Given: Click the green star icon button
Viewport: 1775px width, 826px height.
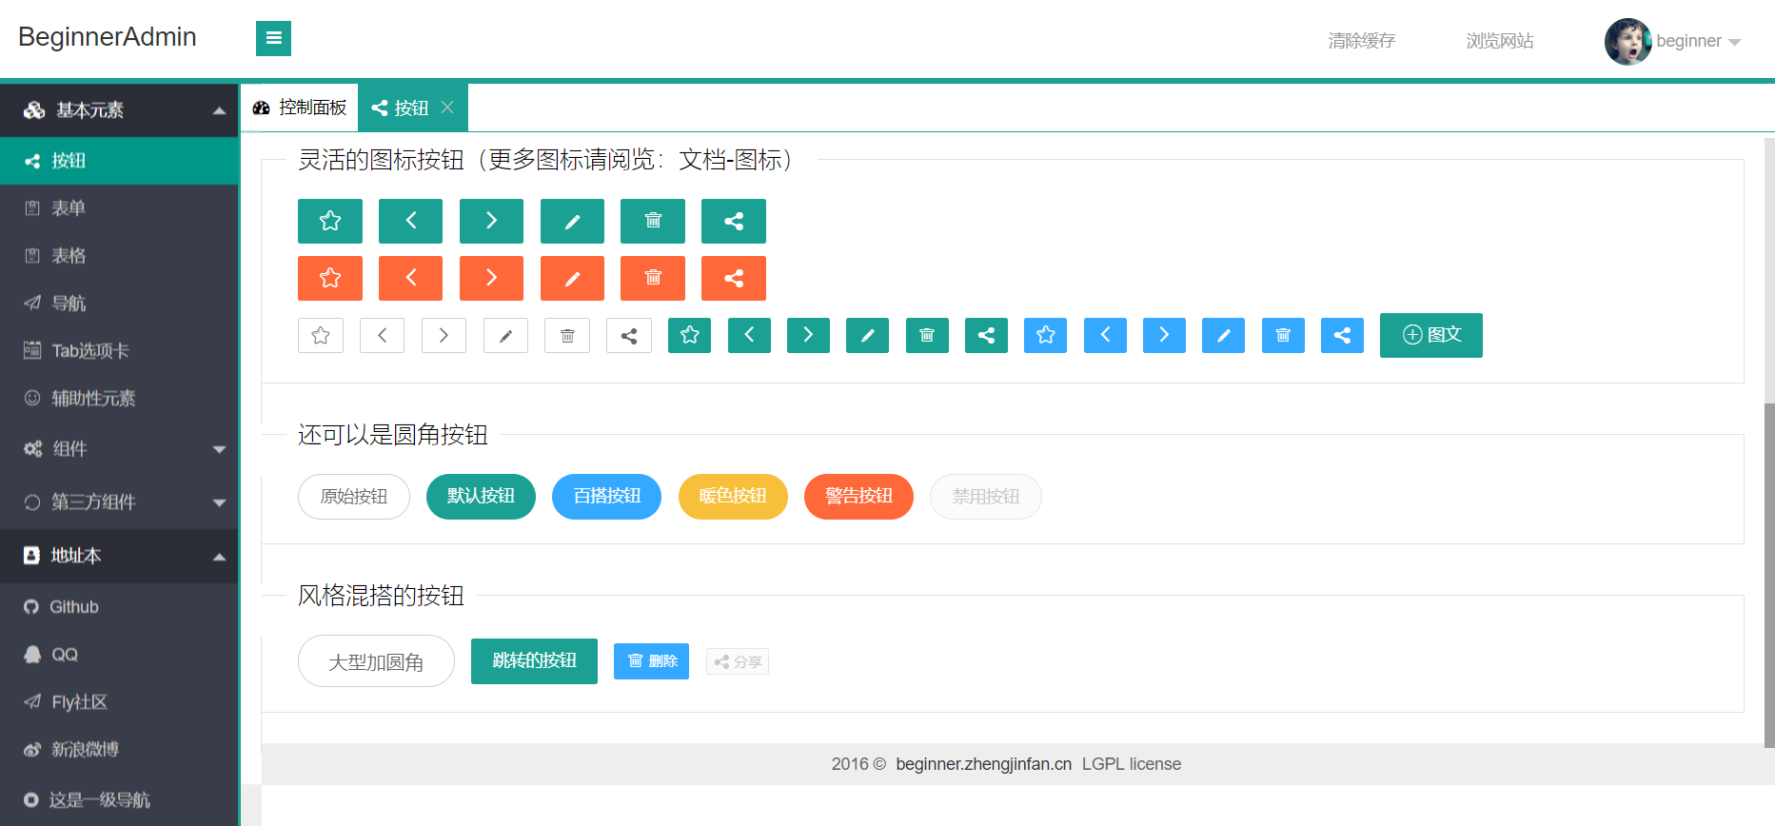Looking at the screenshot, I should pos(329,221).
